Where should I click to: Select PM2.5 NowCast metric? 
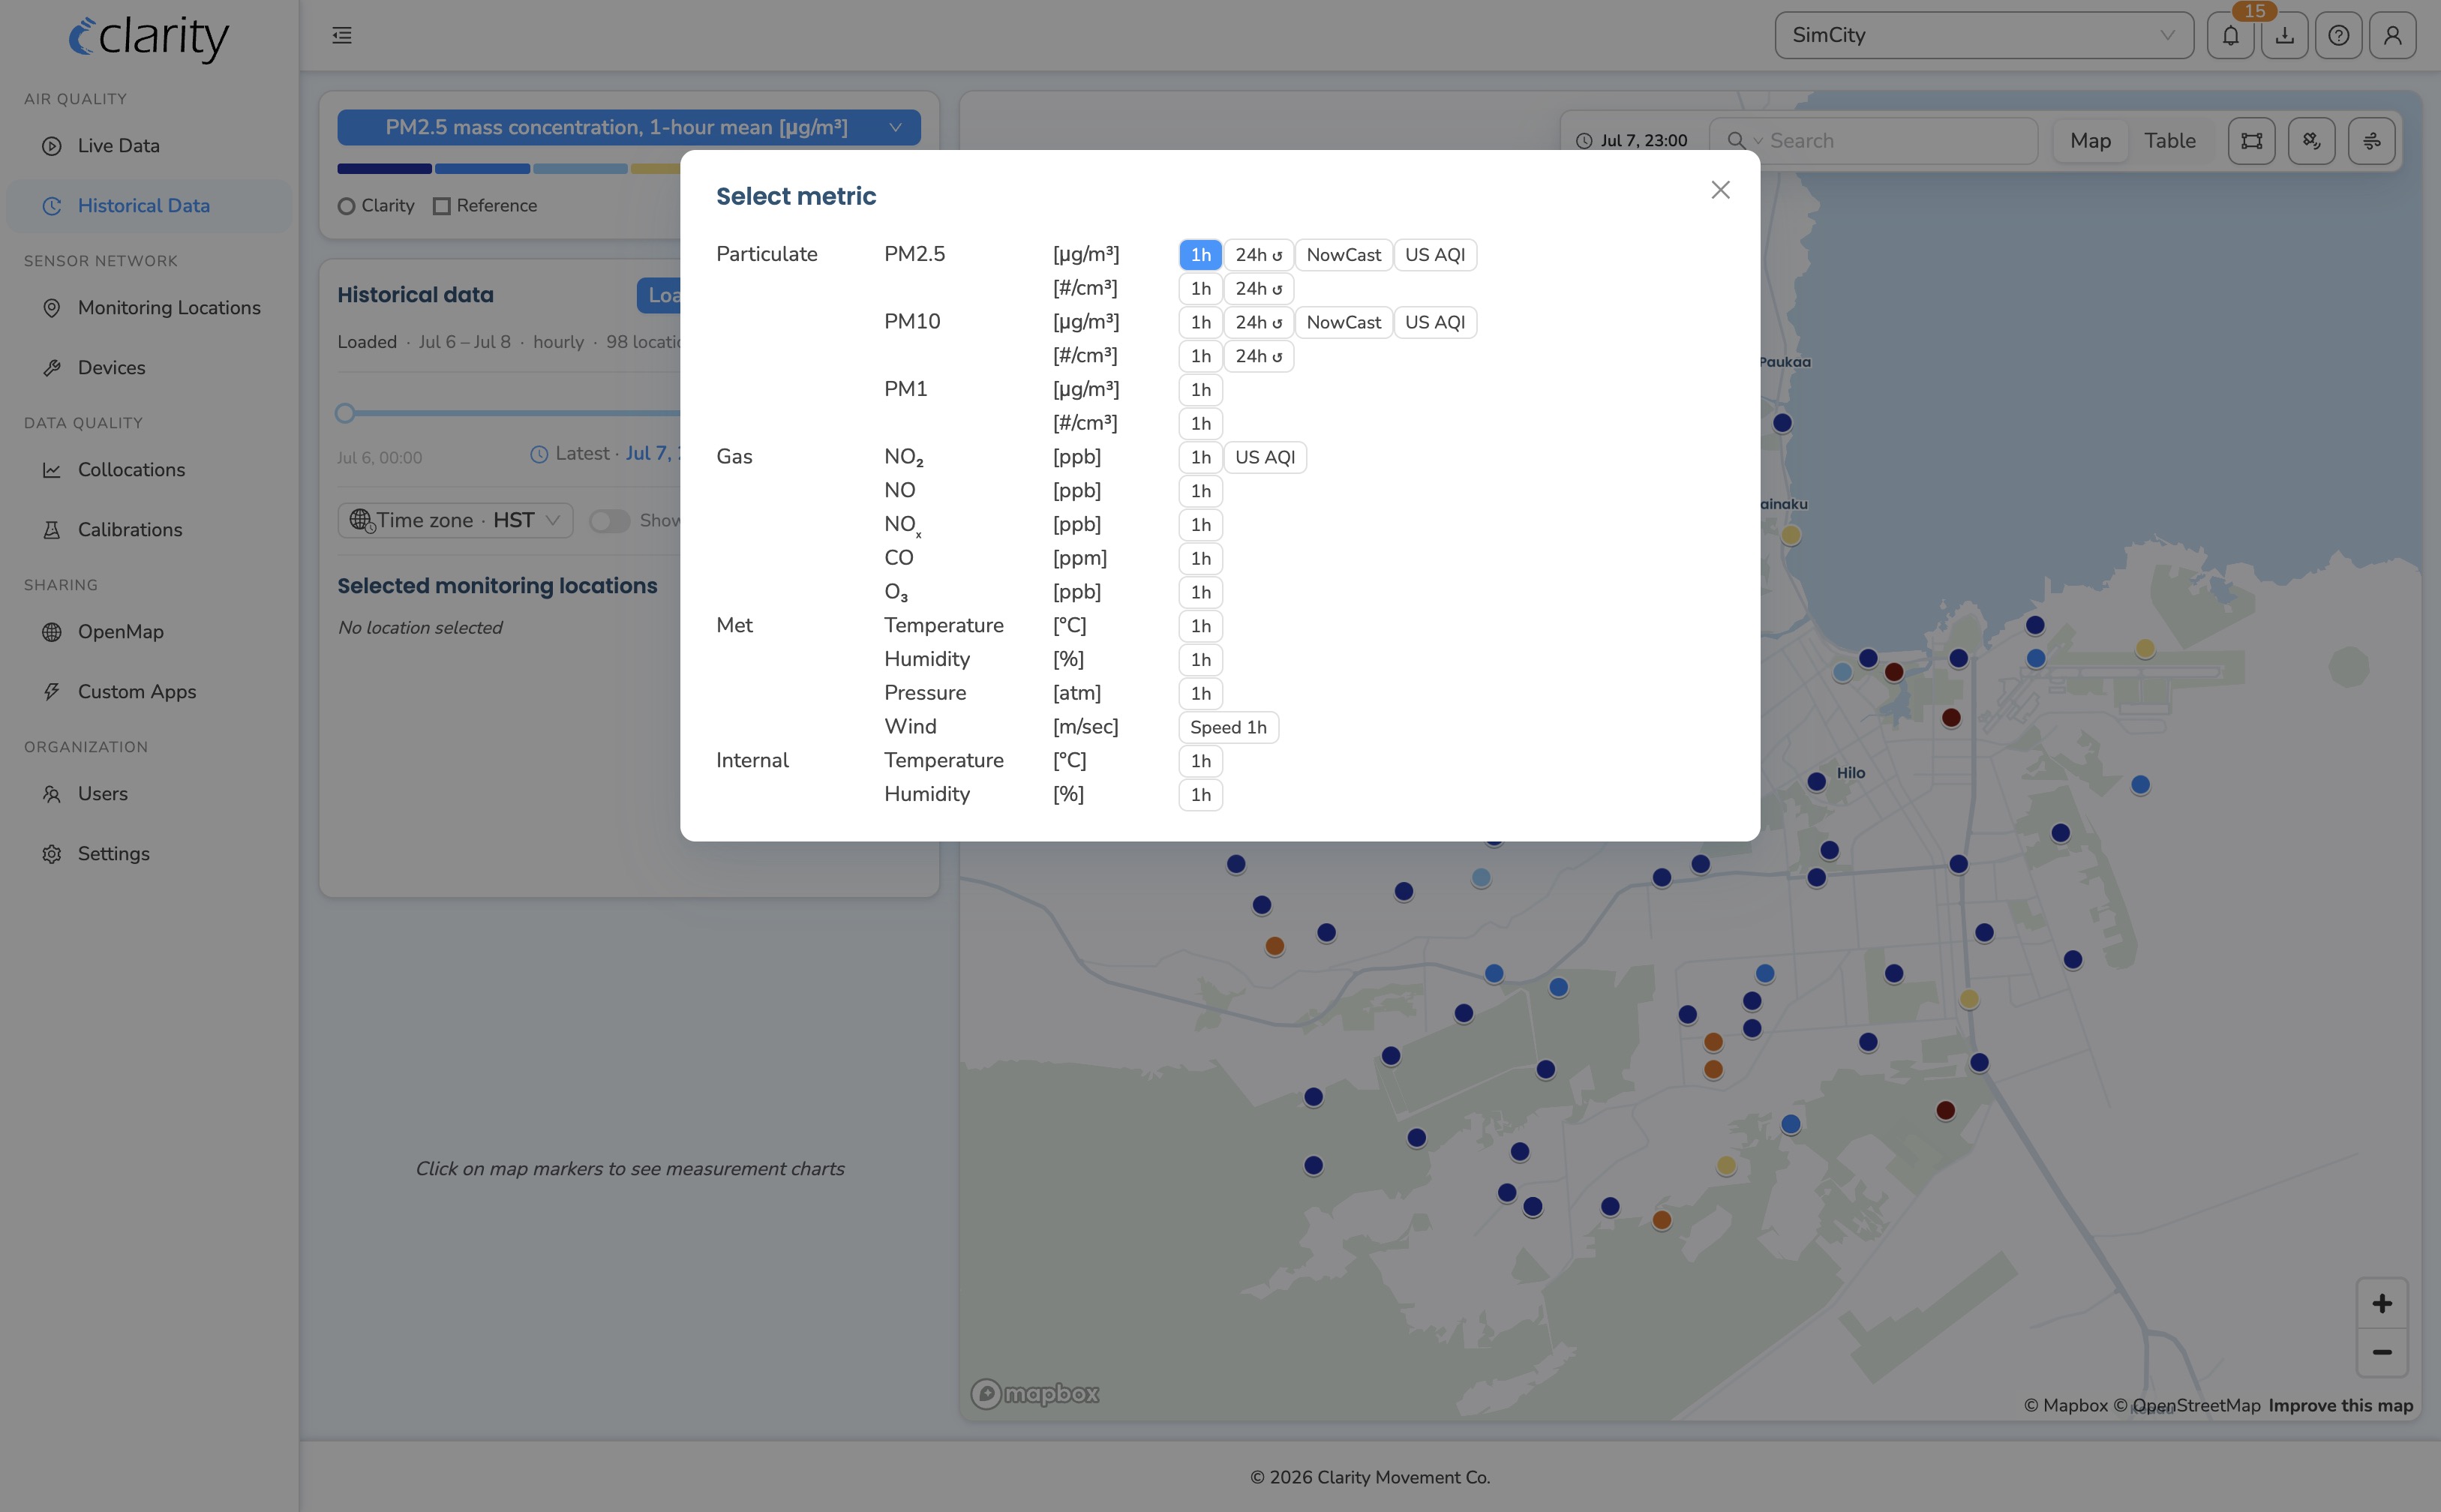pyautogui.click(x=1344, y=255)
